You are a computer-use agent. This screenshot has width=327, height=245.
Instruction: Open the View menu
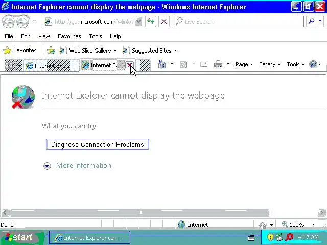(x=44, y=36)
